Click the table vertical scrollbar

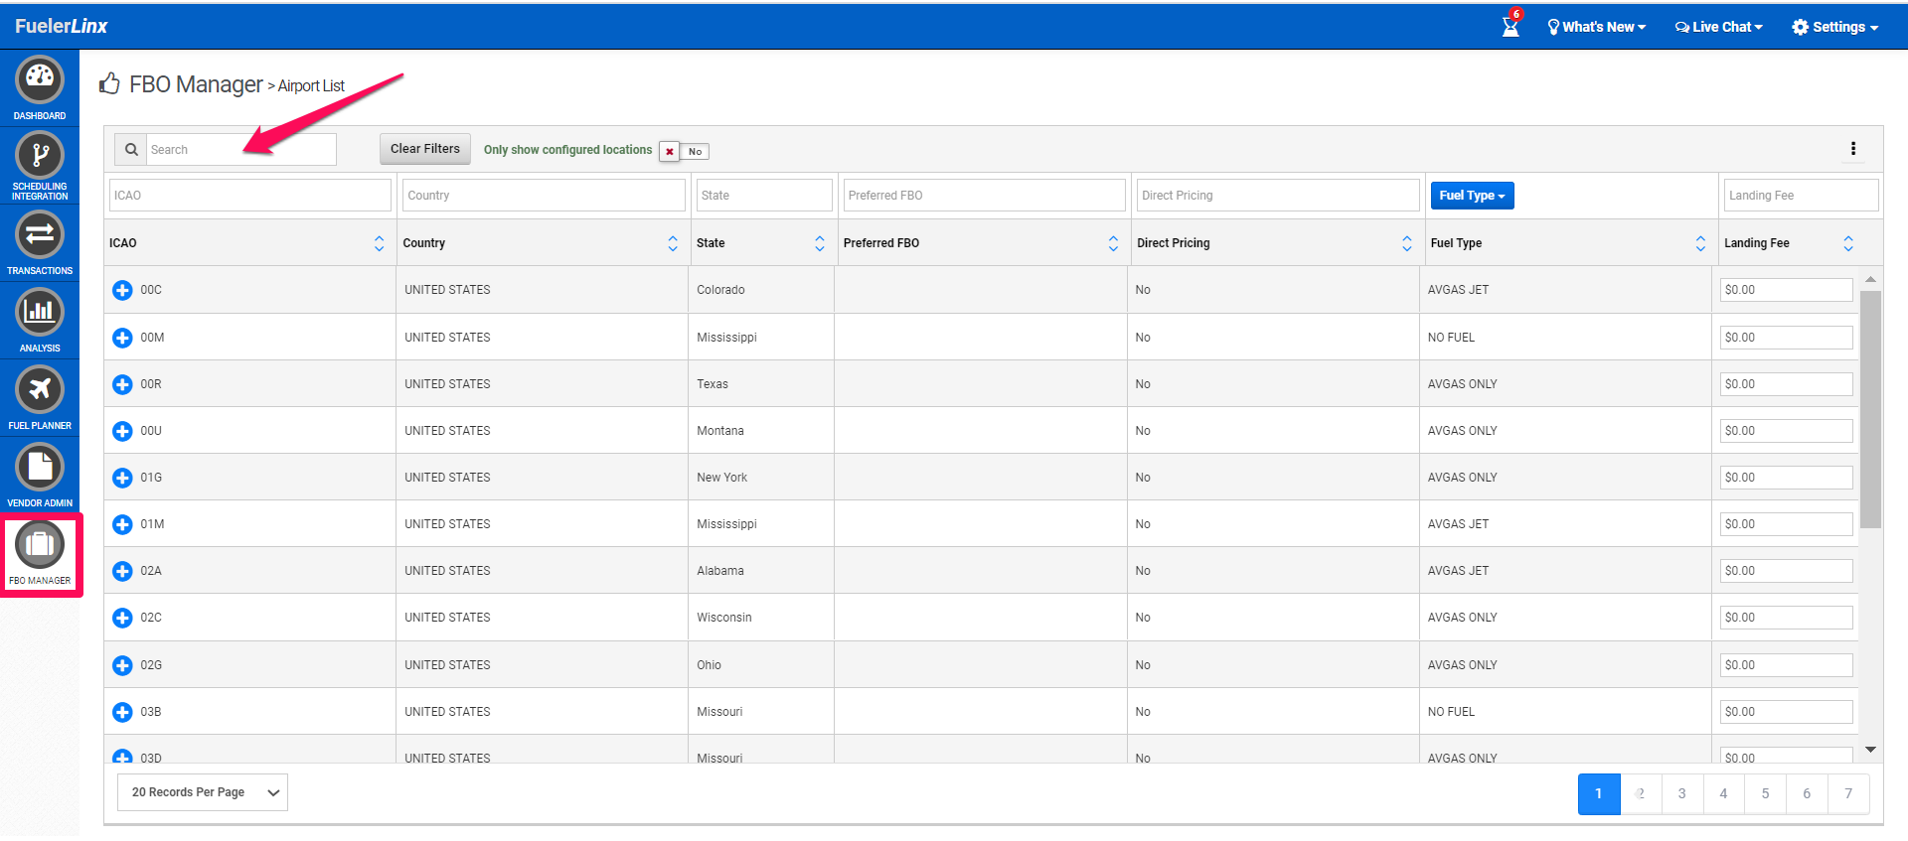pyautogui.click(x=1870, y=409)
